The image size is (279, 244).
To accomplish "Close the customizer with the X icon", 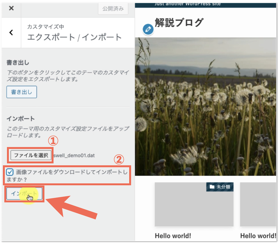I will (x=11, y=8).
